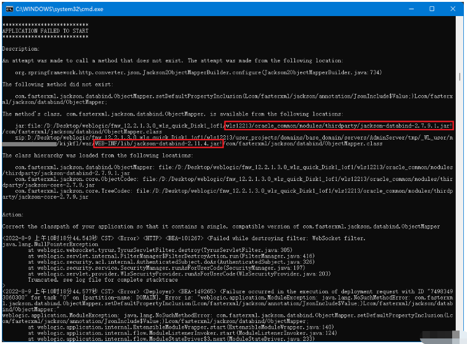Click the 'Description:' heading
The width and height of the screenshot is (467, 344).
[21, 49]
